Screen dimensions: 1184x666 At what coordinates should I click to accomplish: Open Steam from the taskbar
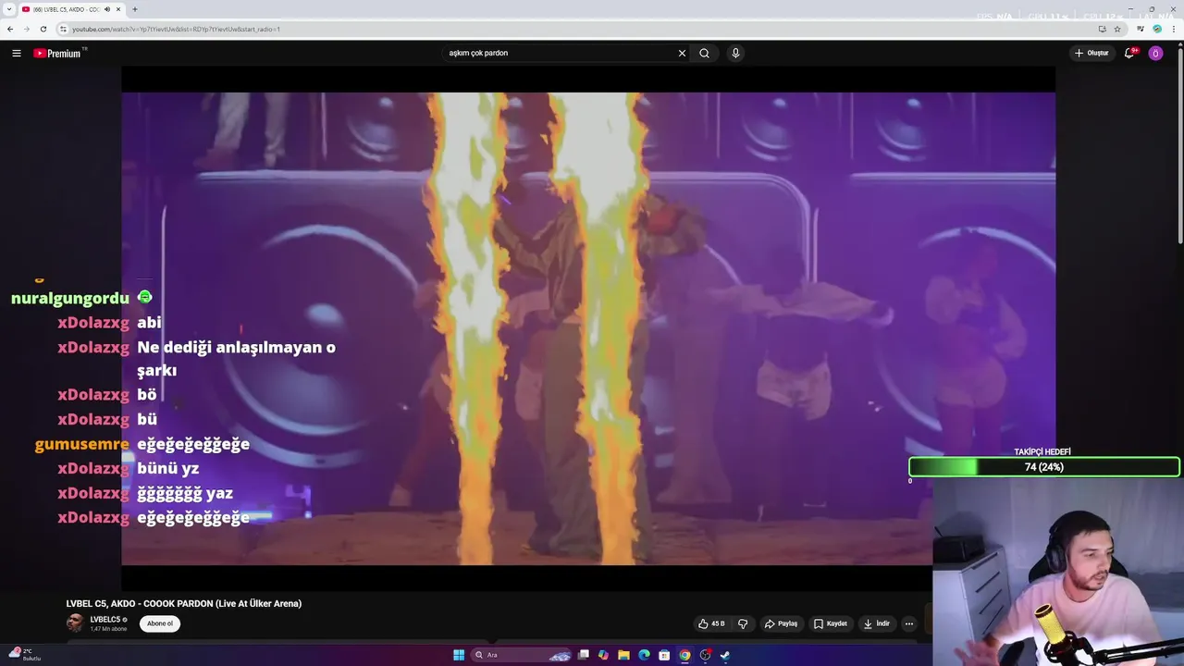click(x=725, y=655)
